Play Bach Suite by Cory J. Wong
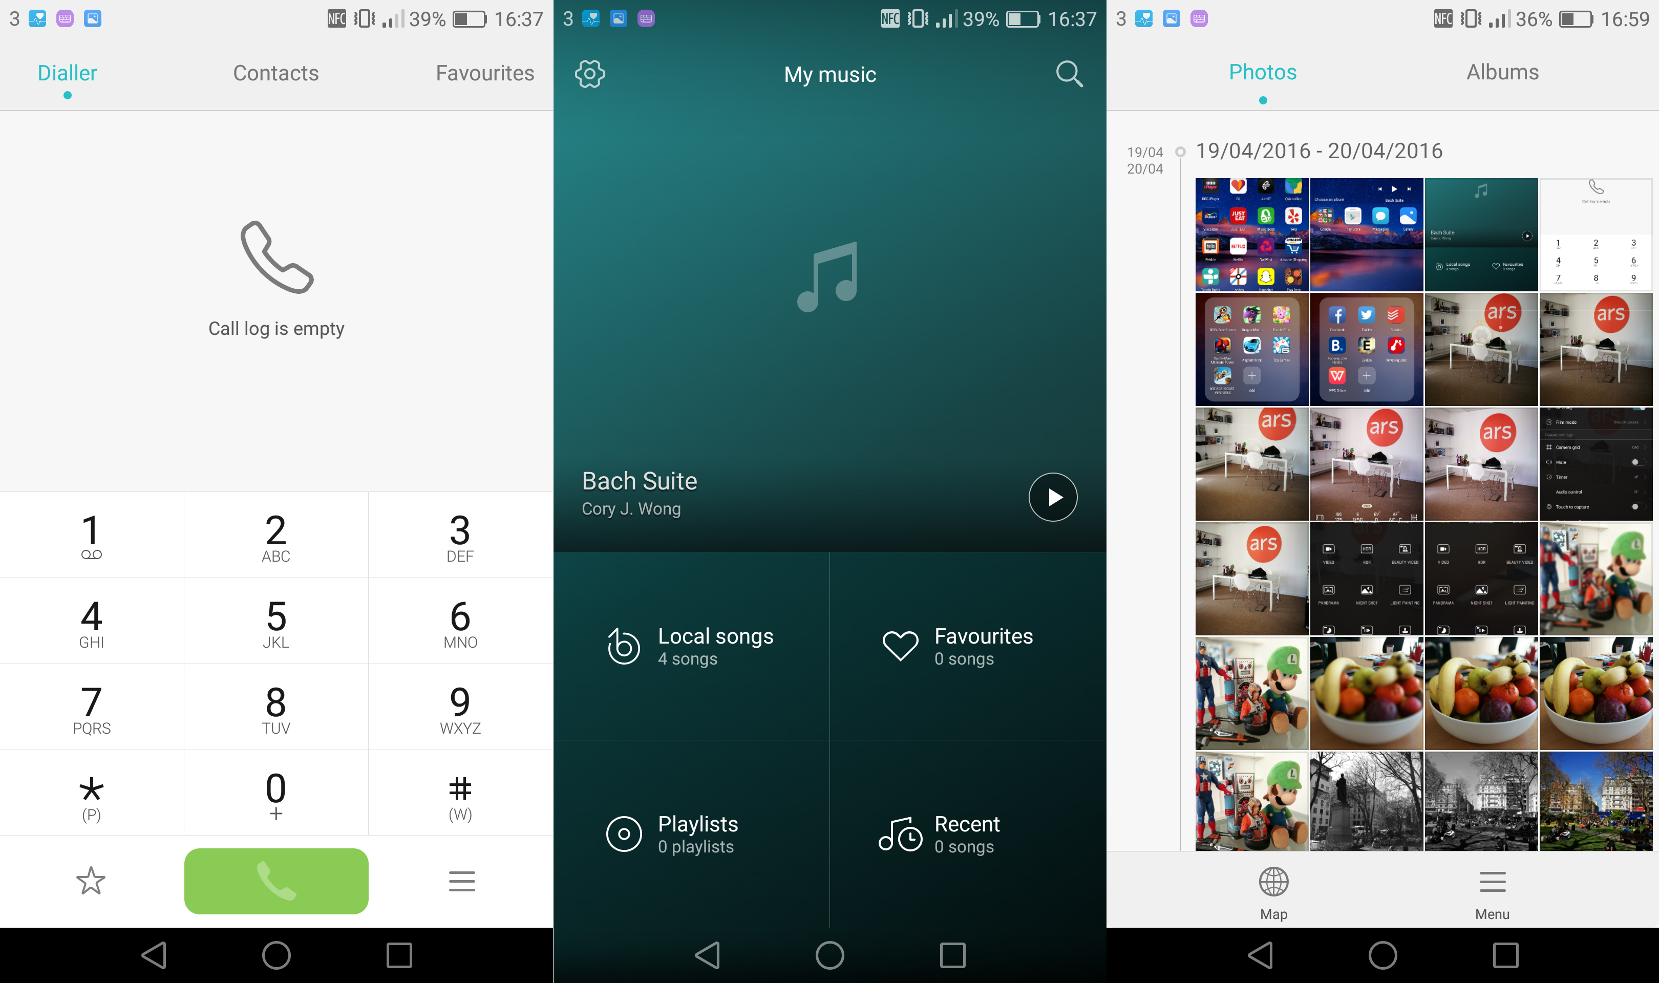The width and height of the screenshot is (1659, 983). pyautogui.click(x=1052, y=495)
